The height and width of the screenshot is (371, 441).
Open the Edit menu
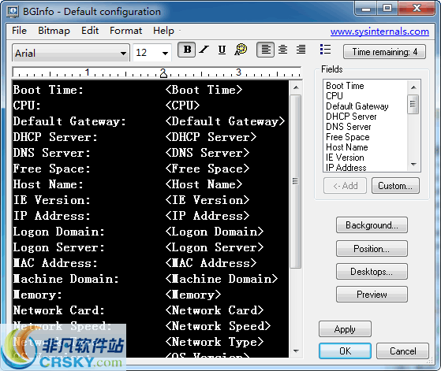(90, 31)
